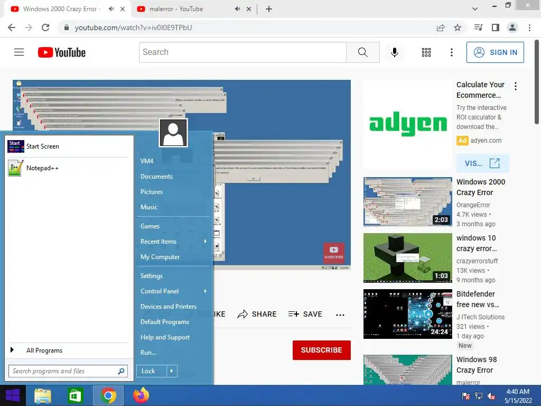
Task: Expand Control Panel submenu
Action: point(173,291)
